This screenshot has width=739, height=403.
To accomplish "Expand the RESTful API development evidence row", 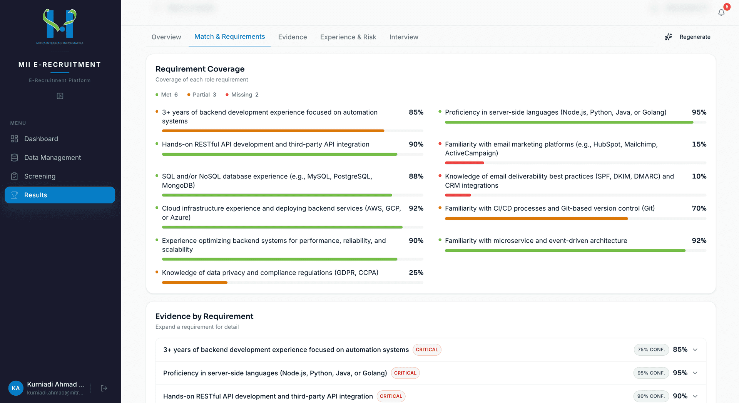I will coord(431,396).
